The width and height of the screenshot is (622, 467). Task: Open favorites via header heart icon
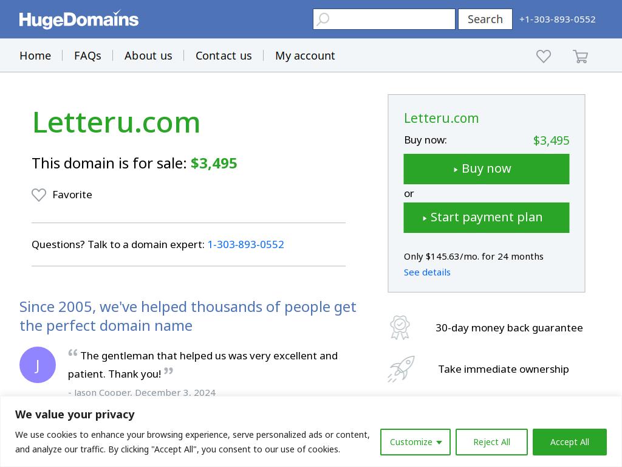click(544, 56)
